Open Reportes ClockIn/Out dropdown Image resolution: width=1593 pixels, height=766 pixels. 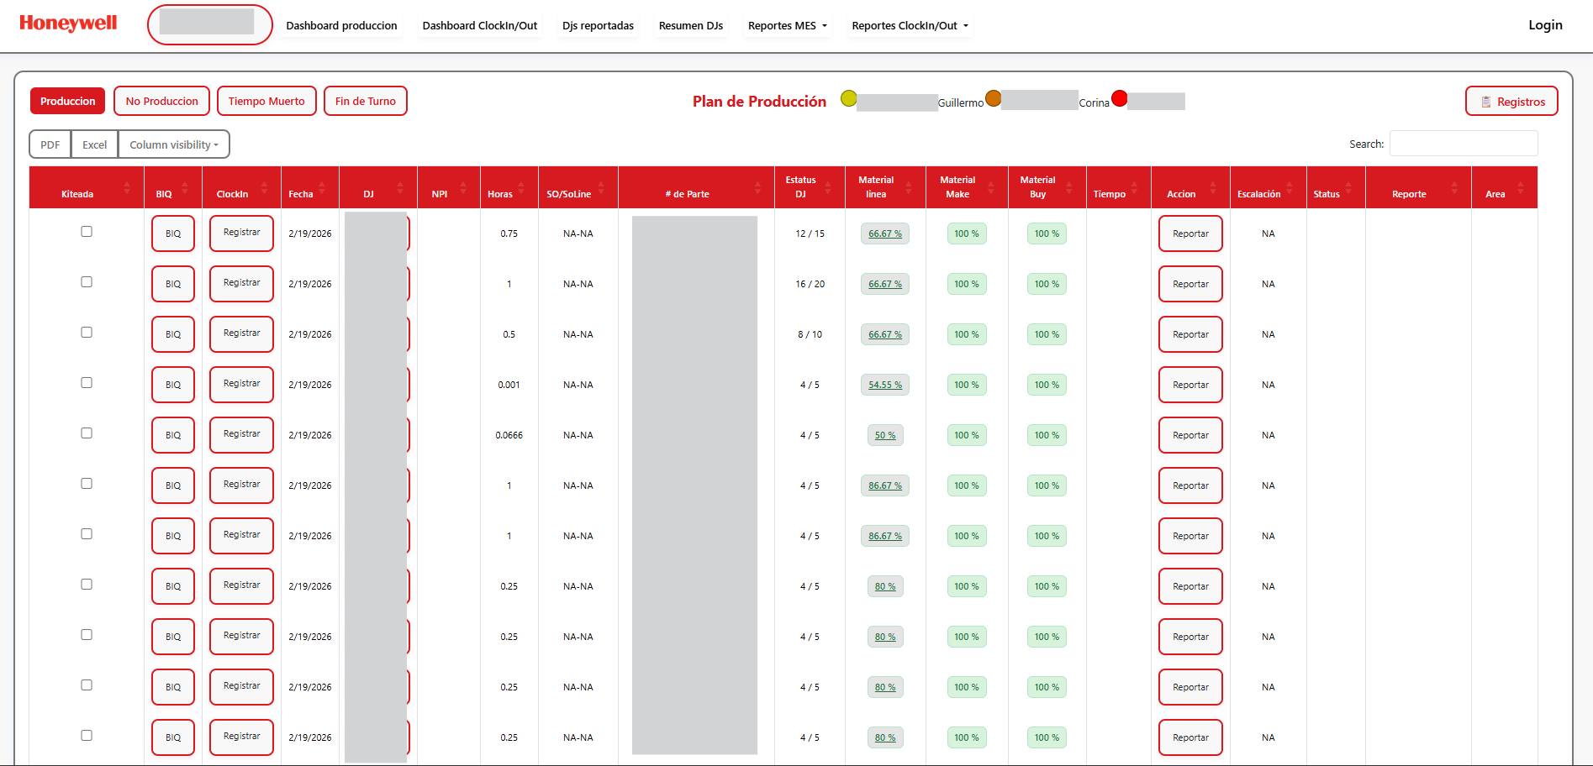910,26
